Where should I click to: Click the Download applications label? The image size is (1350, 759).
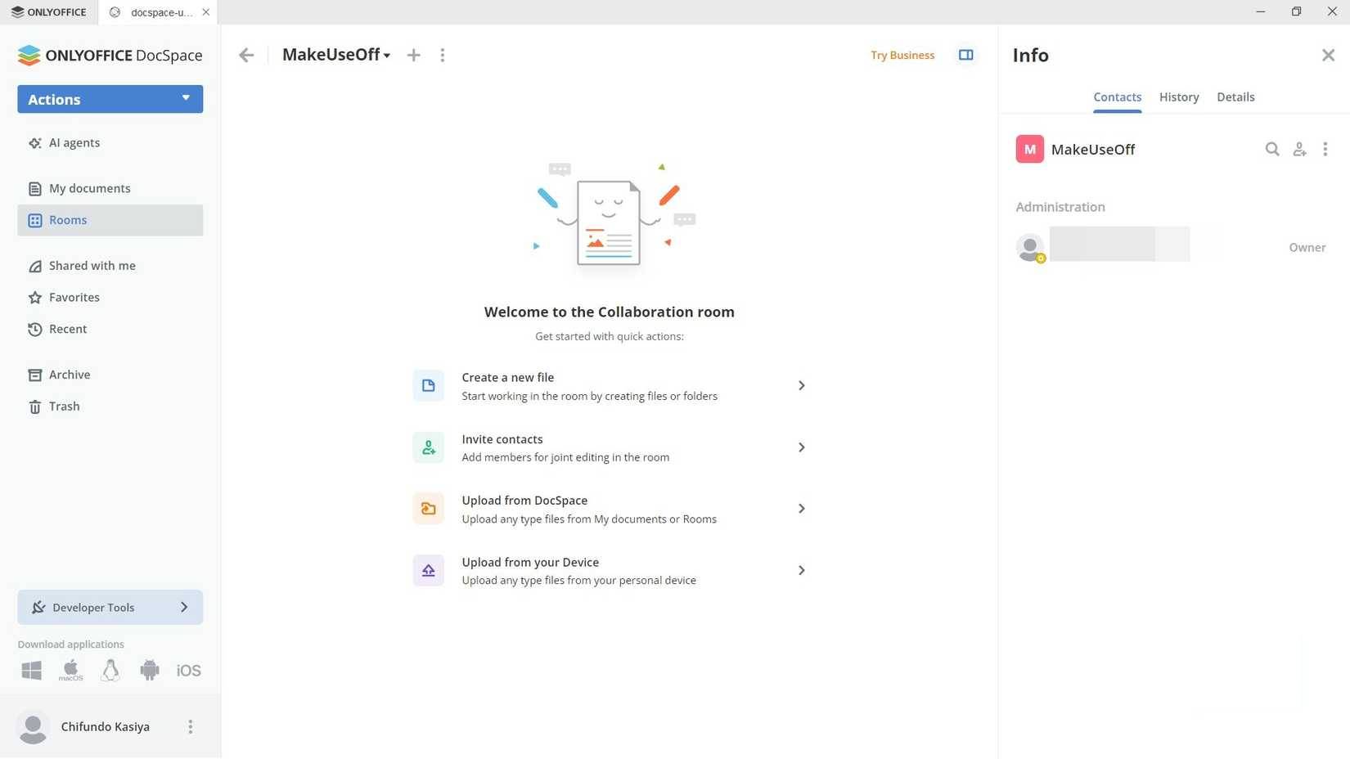pos(71,644)
